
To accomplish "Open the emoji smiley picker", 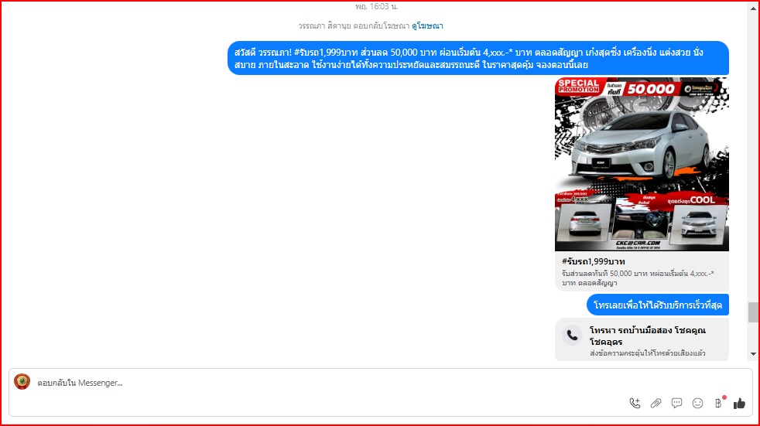I will 697,403.
